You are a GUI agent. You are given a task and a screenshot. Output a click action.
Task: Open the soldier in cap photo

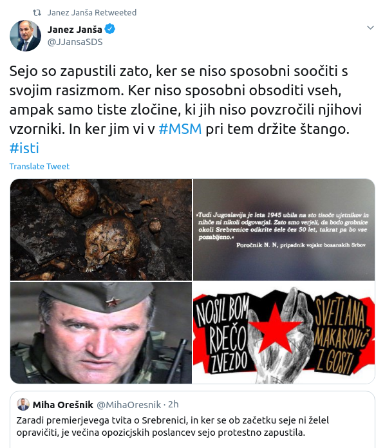101,333
